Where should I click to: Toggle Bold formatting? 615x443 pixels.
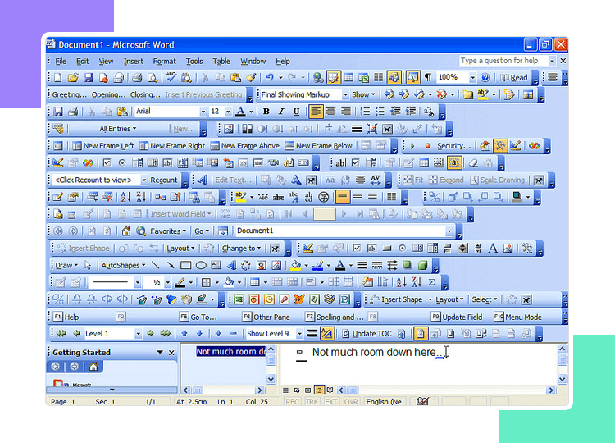point(266,112)
